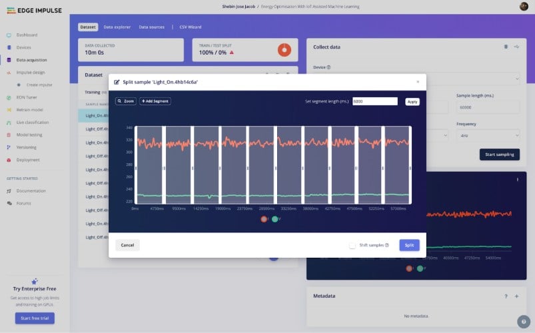Toggle the red series in chart legend
The height and width of the screenshot is (333, 535).
coord(264,218)
